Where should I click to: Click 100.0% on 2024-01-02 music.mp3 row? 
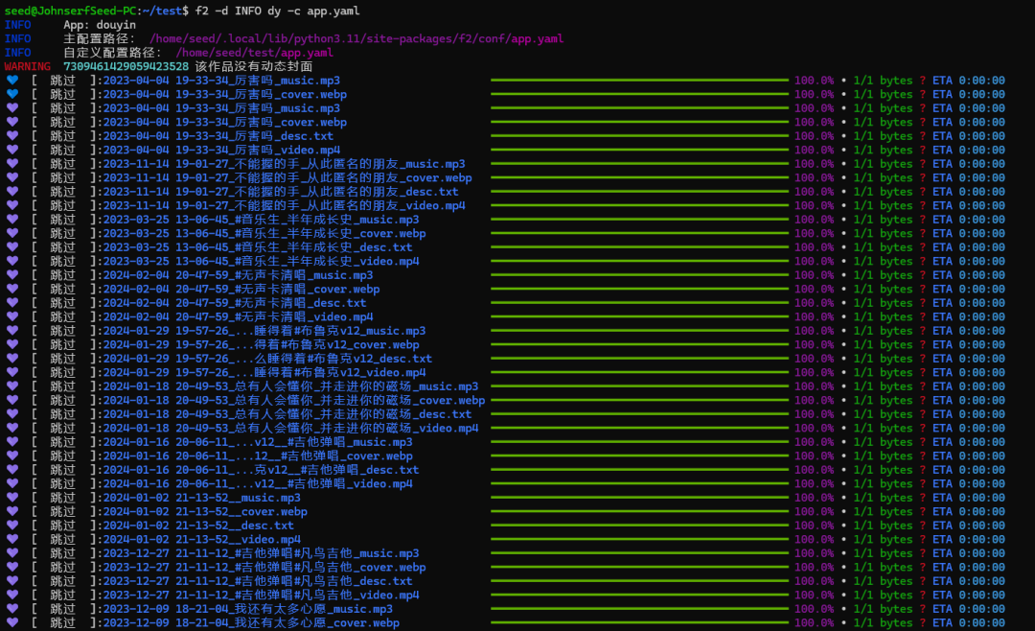814,497
